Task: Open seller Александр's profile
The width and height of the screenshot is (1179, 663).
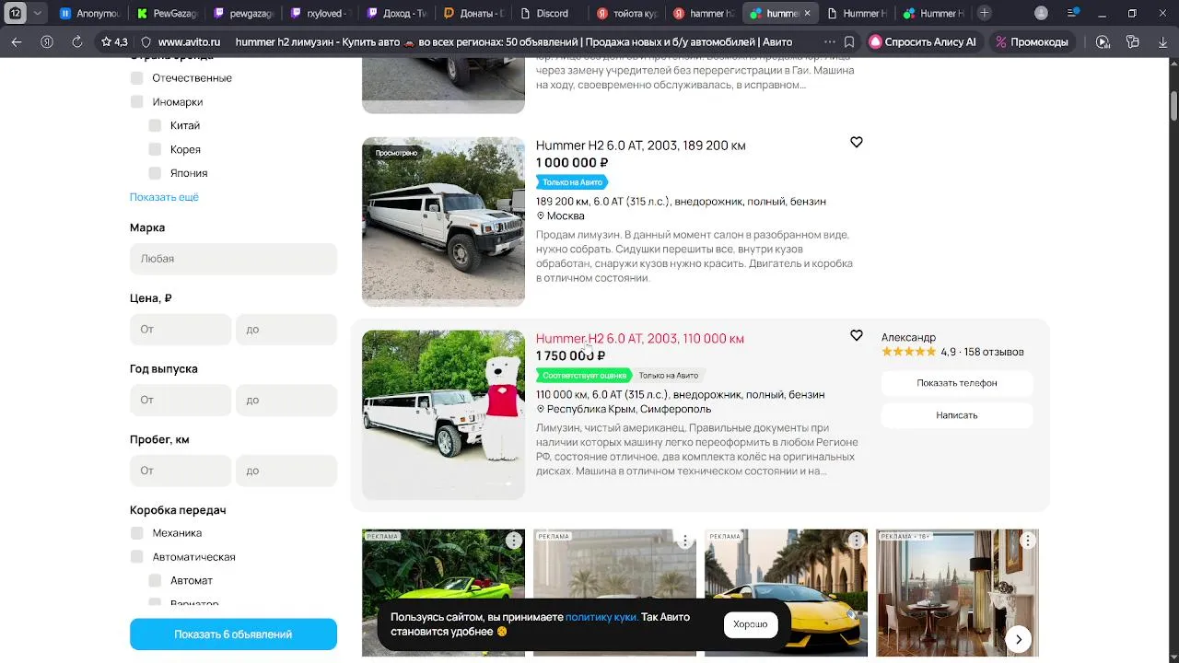Action: tap(908, 337)
